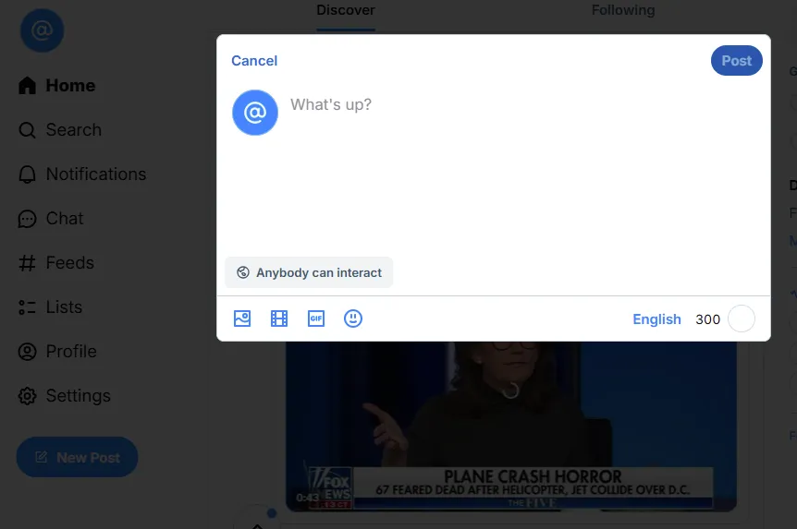Open the emoji picker smiley icon
The image size is (797, 529).
click(x=353, y=319)
